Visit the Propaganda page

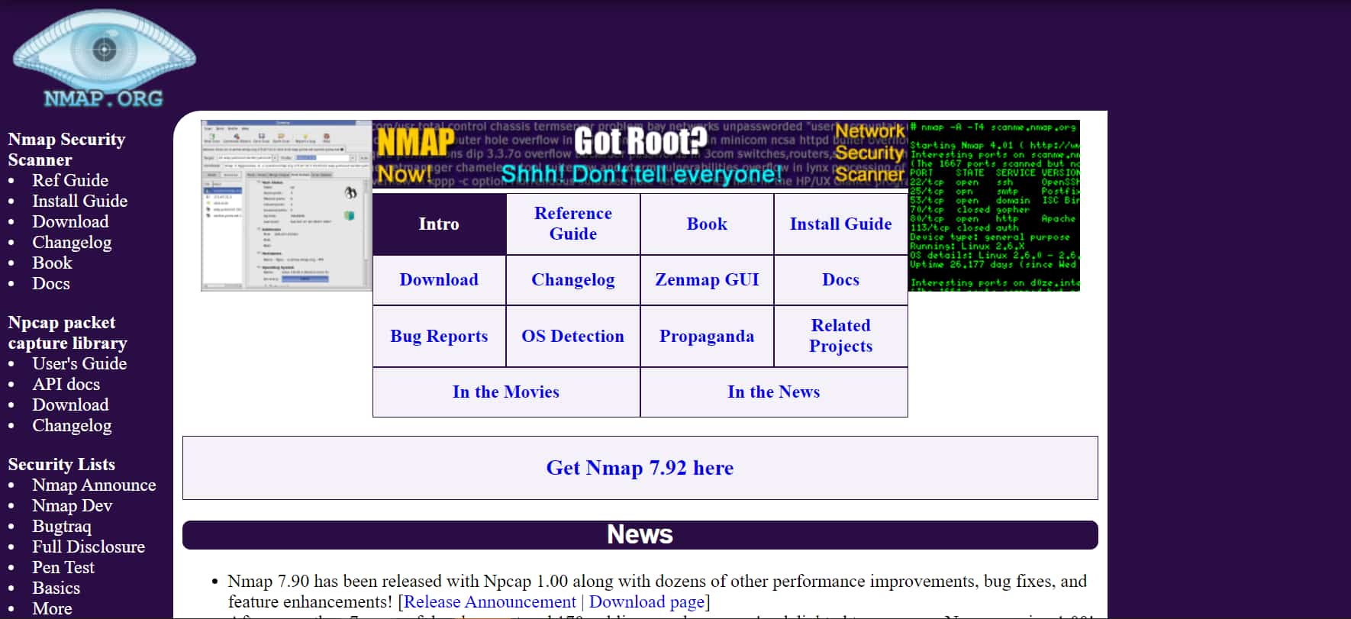707,337
